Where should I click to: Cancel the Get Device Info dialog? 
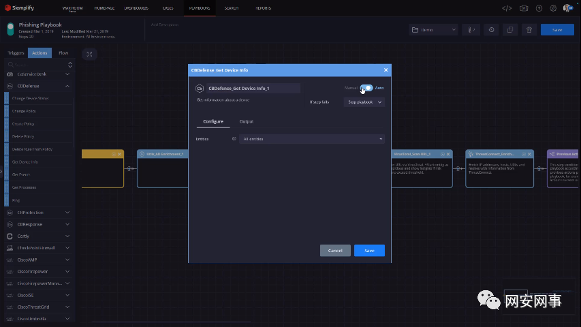point(335,251)
